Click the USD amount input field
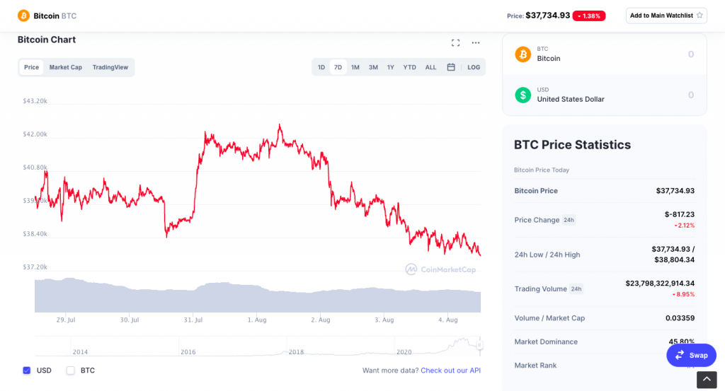This screenshot has height=391, width=725. pyautogui.click(x=691, y=95)
